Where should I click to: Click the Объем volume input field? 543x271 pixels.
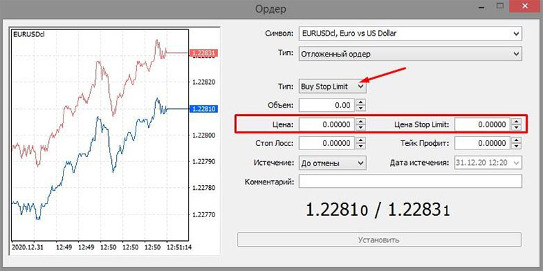pyautogui.click(x=327, y=105)
